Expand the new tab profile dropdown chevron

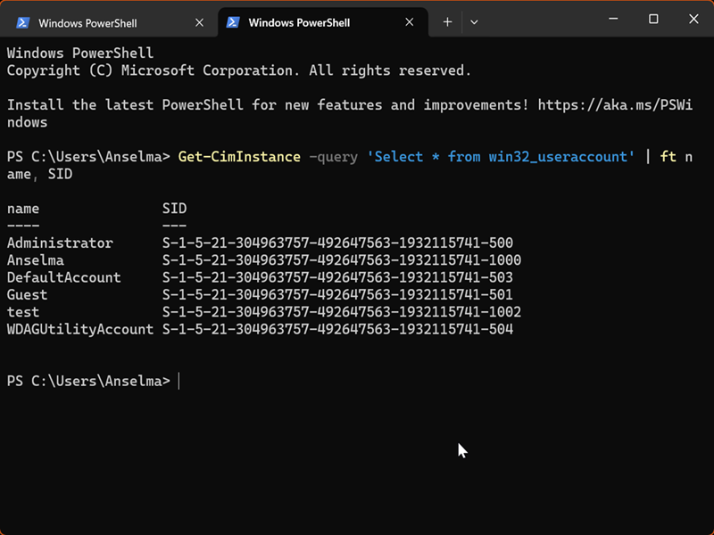coord(474,22)
